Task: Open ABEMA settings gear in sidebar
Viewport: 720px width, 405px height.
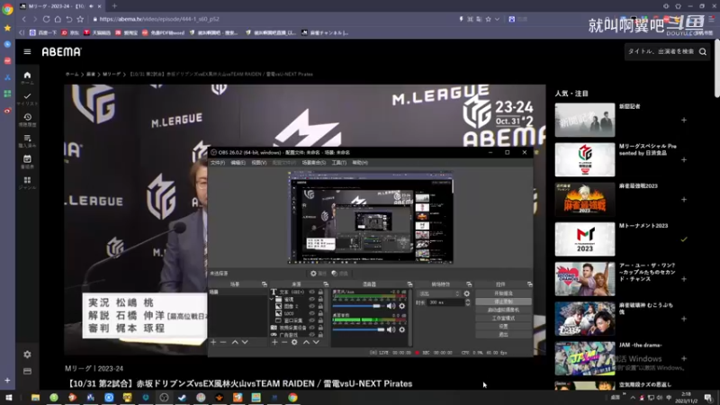Action: [27, 355]
